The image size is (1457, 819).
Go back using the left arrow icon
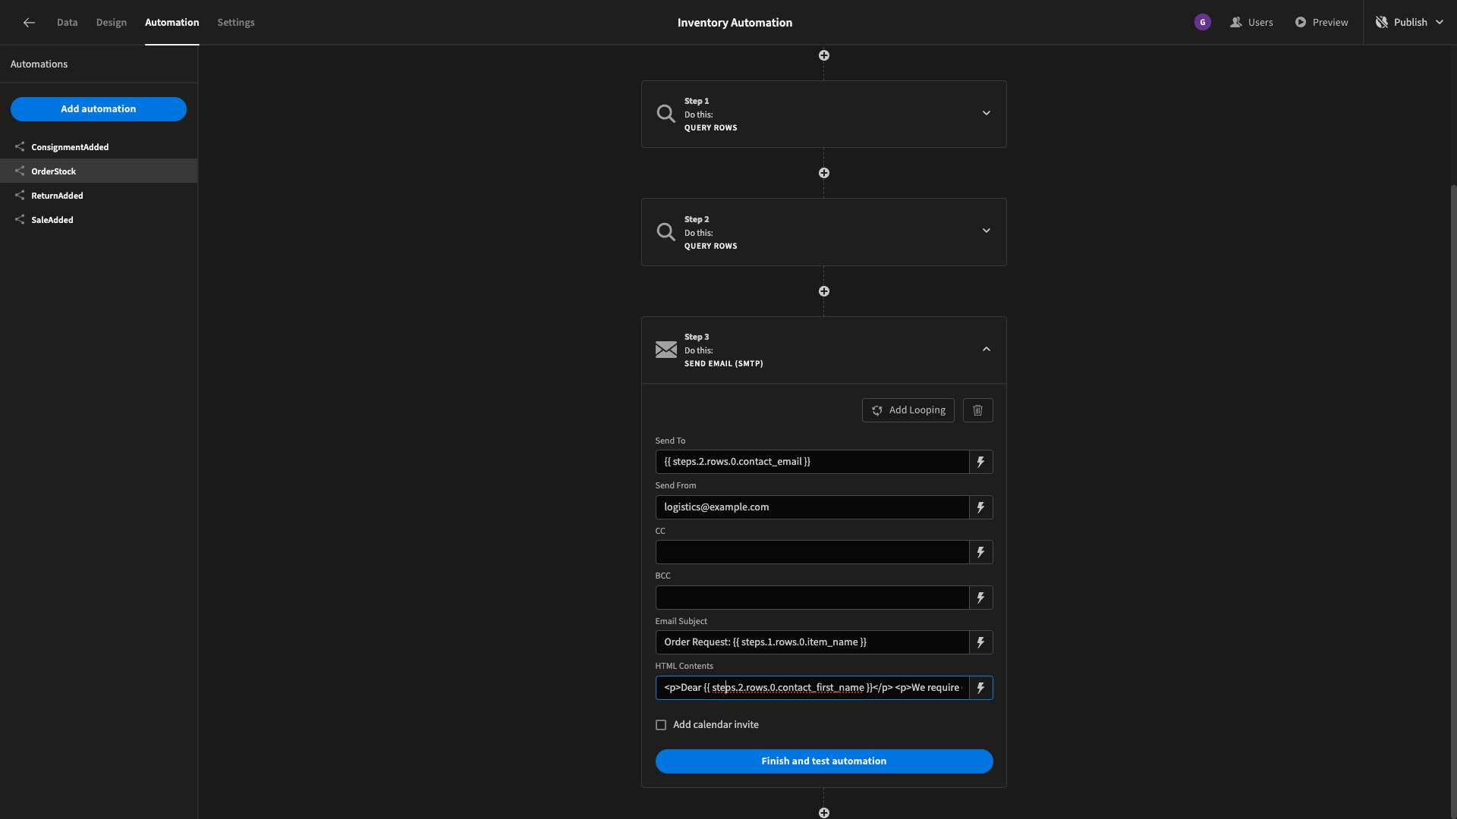(29, 23)
